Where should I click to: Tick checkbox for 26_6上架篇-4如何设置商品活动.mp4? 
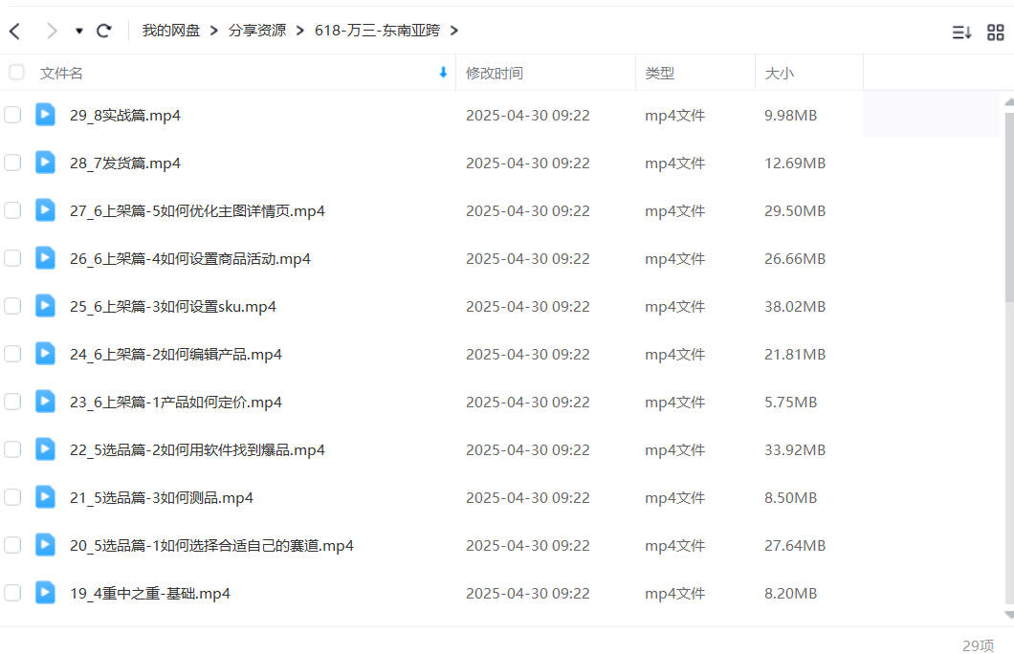tap(12, 258)
